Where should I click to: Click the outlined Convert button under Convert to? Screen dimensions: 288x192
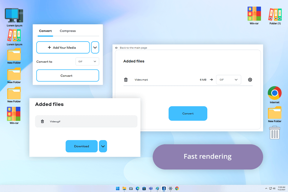(x=67, y=76)
